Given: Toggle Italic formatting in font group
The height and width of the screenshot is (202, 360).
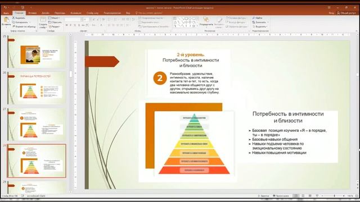Looking at the screenshot, I should [70, 25].
